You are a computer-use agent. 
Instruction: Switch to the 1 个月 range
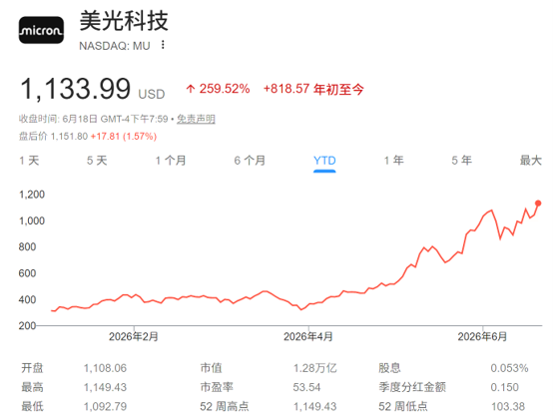pos(171,161)
